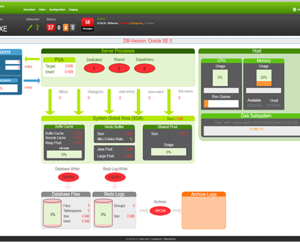Click the Redo Logs panel header
The image size is (300, 242).
[115, 194]
